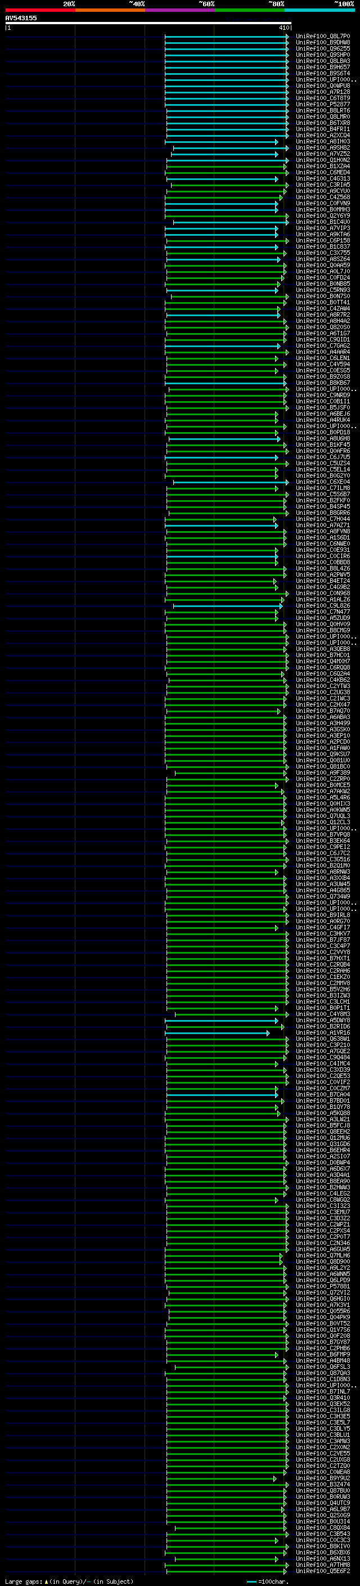Open hit UniRef100_Q8LBA3
The height and width of the screenshot is (1586, 360).
tap(323, 61)
